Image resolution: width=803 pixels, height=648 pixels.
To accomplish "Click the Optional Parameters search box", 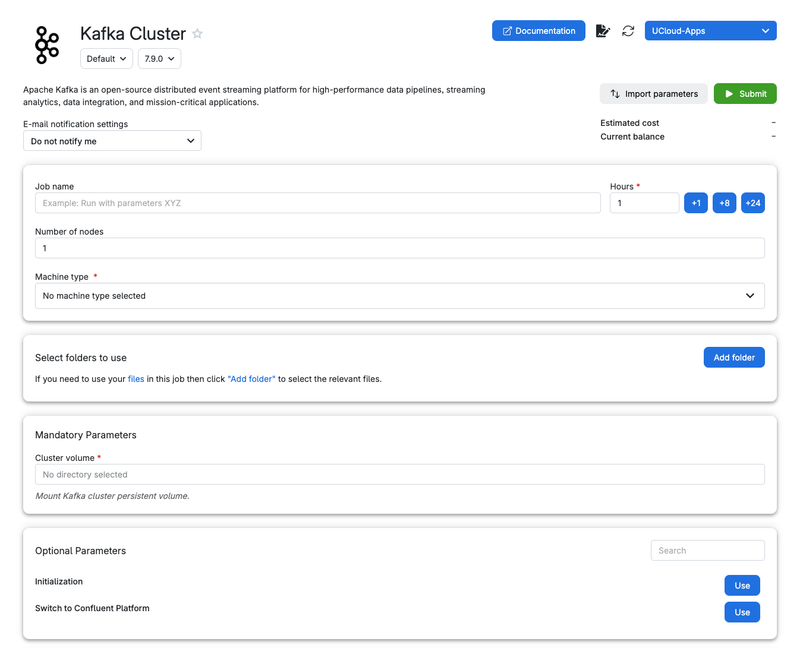I will tap(708, 551).
